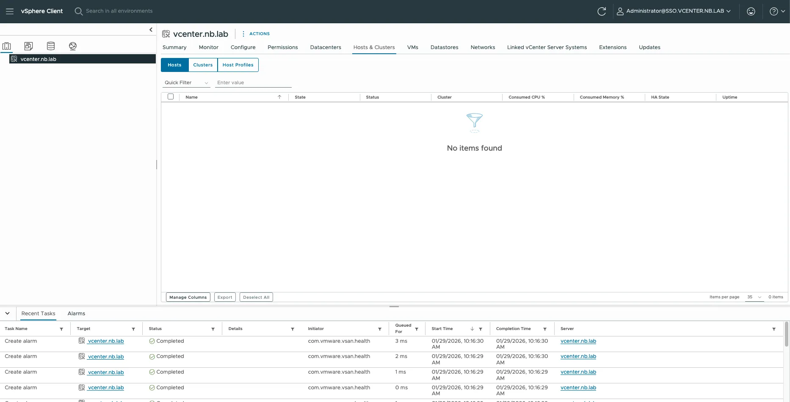Open Linked vCenter Server Systems tab
790x402 pixels.
pyautogui.click(x=547, y=47)
